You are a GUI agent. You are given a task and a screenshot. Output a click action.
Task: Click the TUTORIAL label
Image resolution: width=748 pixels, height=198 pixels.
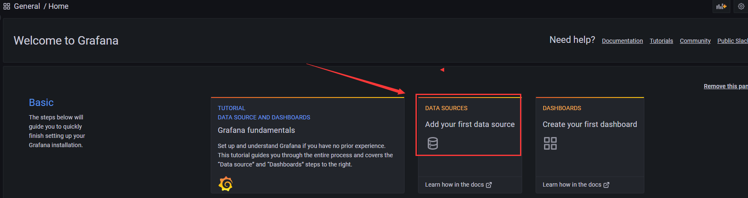231,108
